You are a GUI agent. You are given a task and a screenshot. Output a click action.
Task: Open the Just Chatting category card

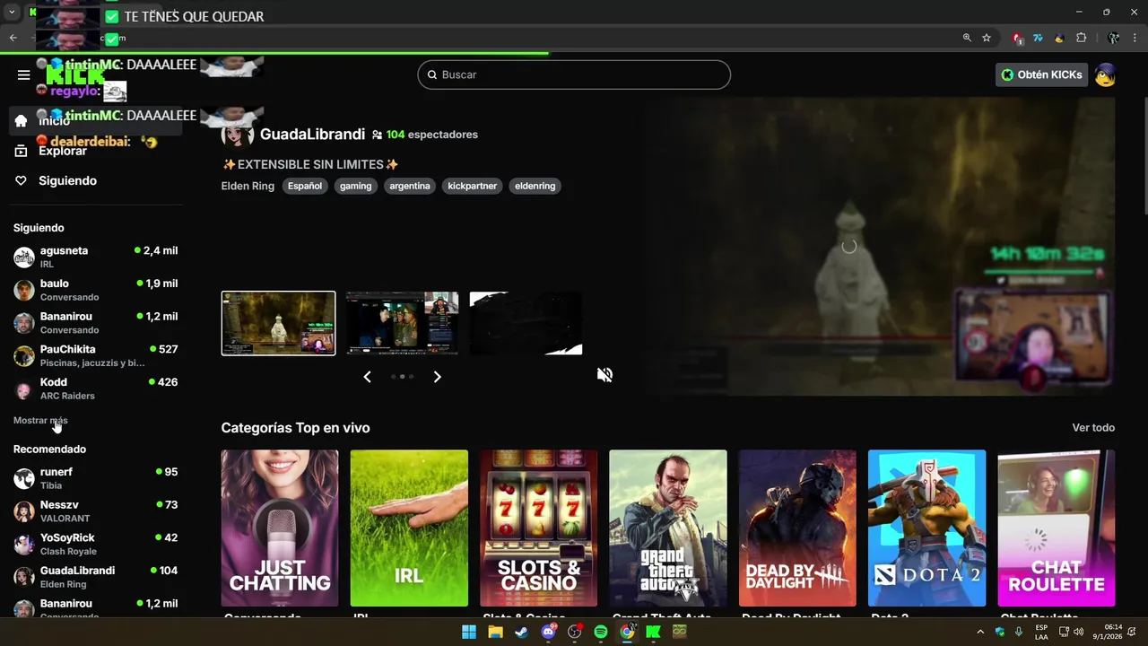(x=280, y=528)
